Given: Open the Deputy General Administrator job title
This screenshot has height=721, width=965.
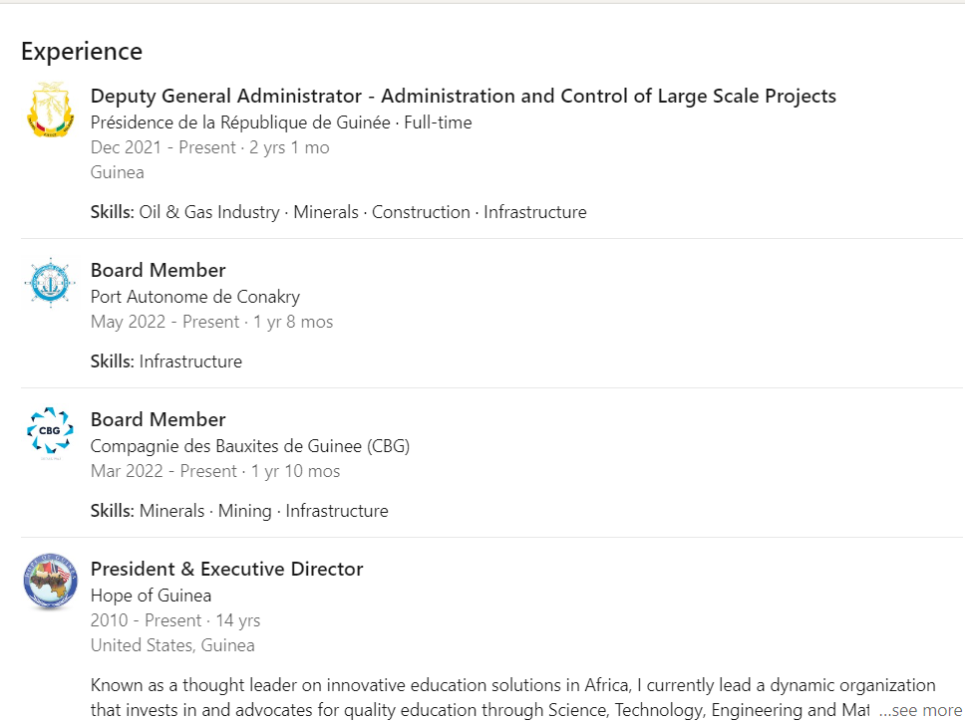Looking at the screenshot, I should tap(463, 97).
